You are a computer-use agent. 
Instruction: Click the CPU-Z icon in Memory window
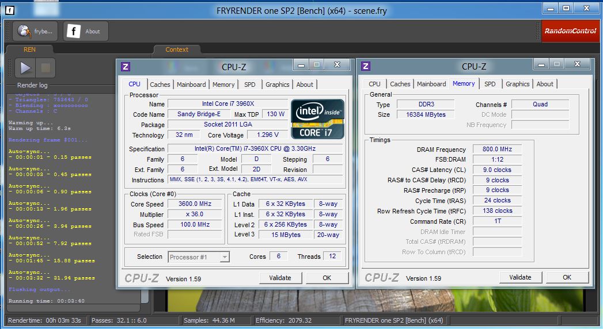click(x=365, y=67)
